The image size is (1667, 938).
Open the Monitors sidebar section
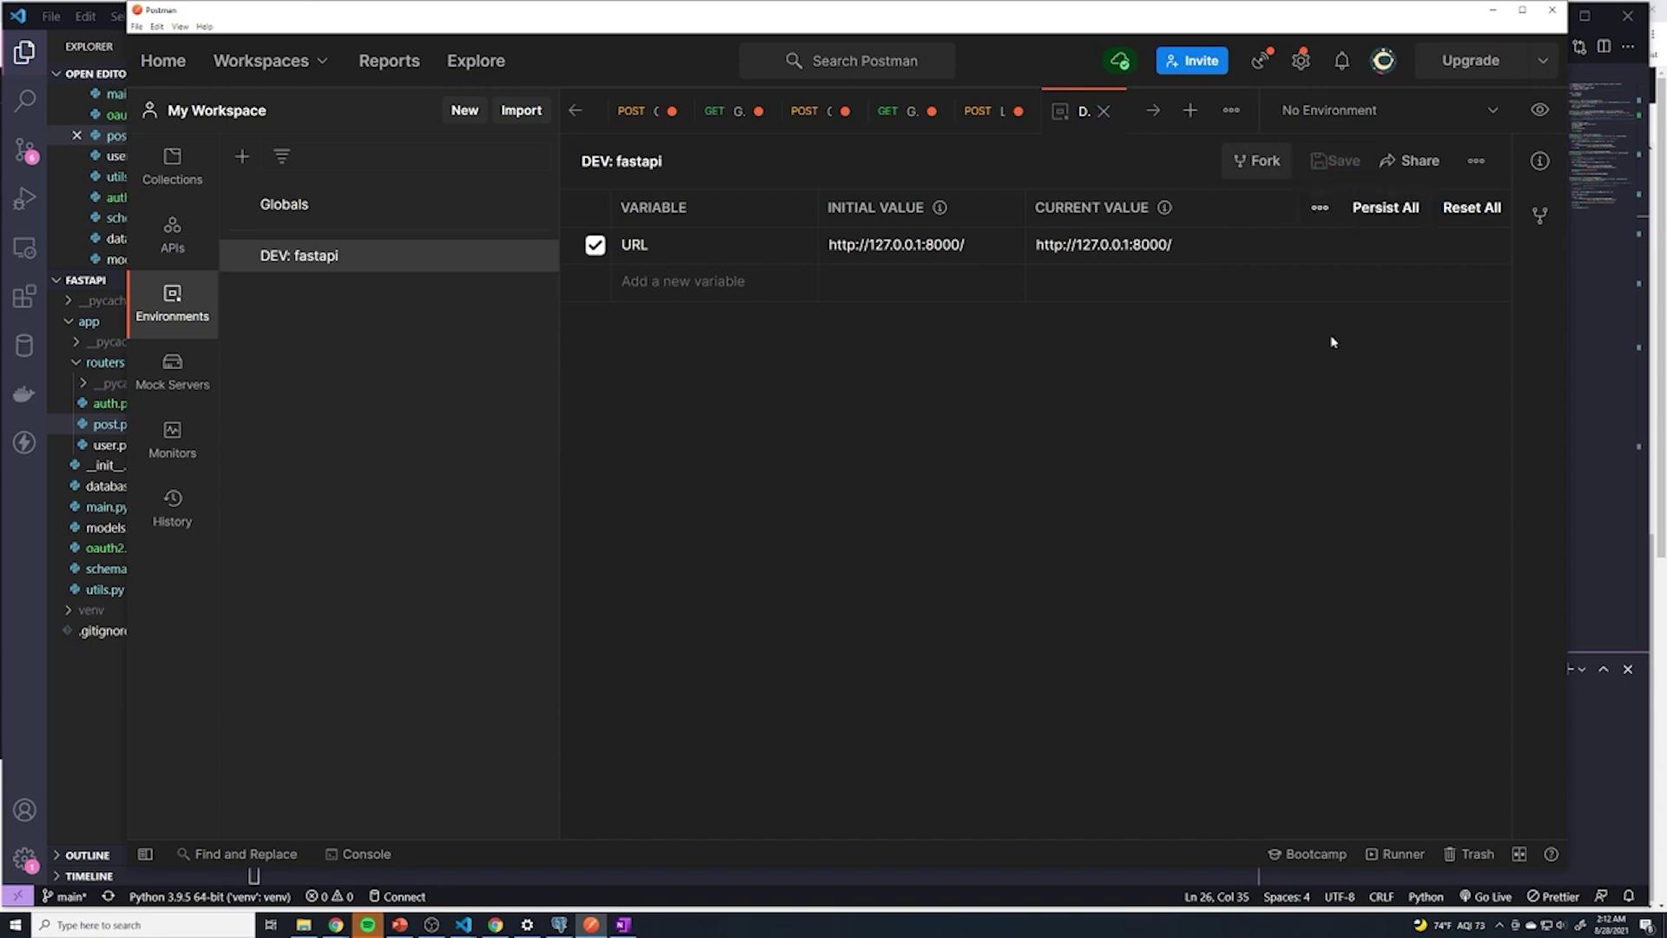coord(172,439)
